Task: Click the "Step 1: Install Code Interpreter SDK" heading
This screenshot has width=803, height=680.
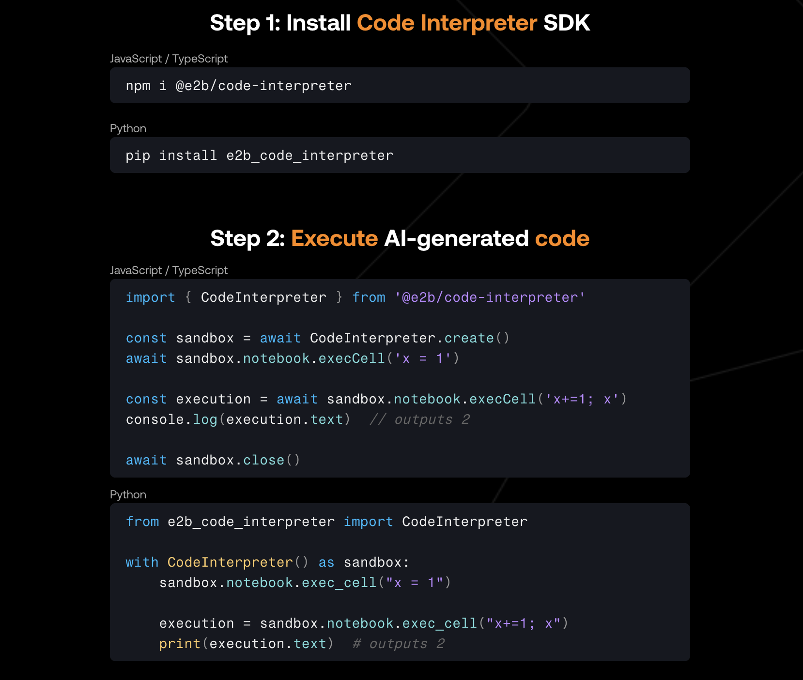Action: (x=400, y=23)
